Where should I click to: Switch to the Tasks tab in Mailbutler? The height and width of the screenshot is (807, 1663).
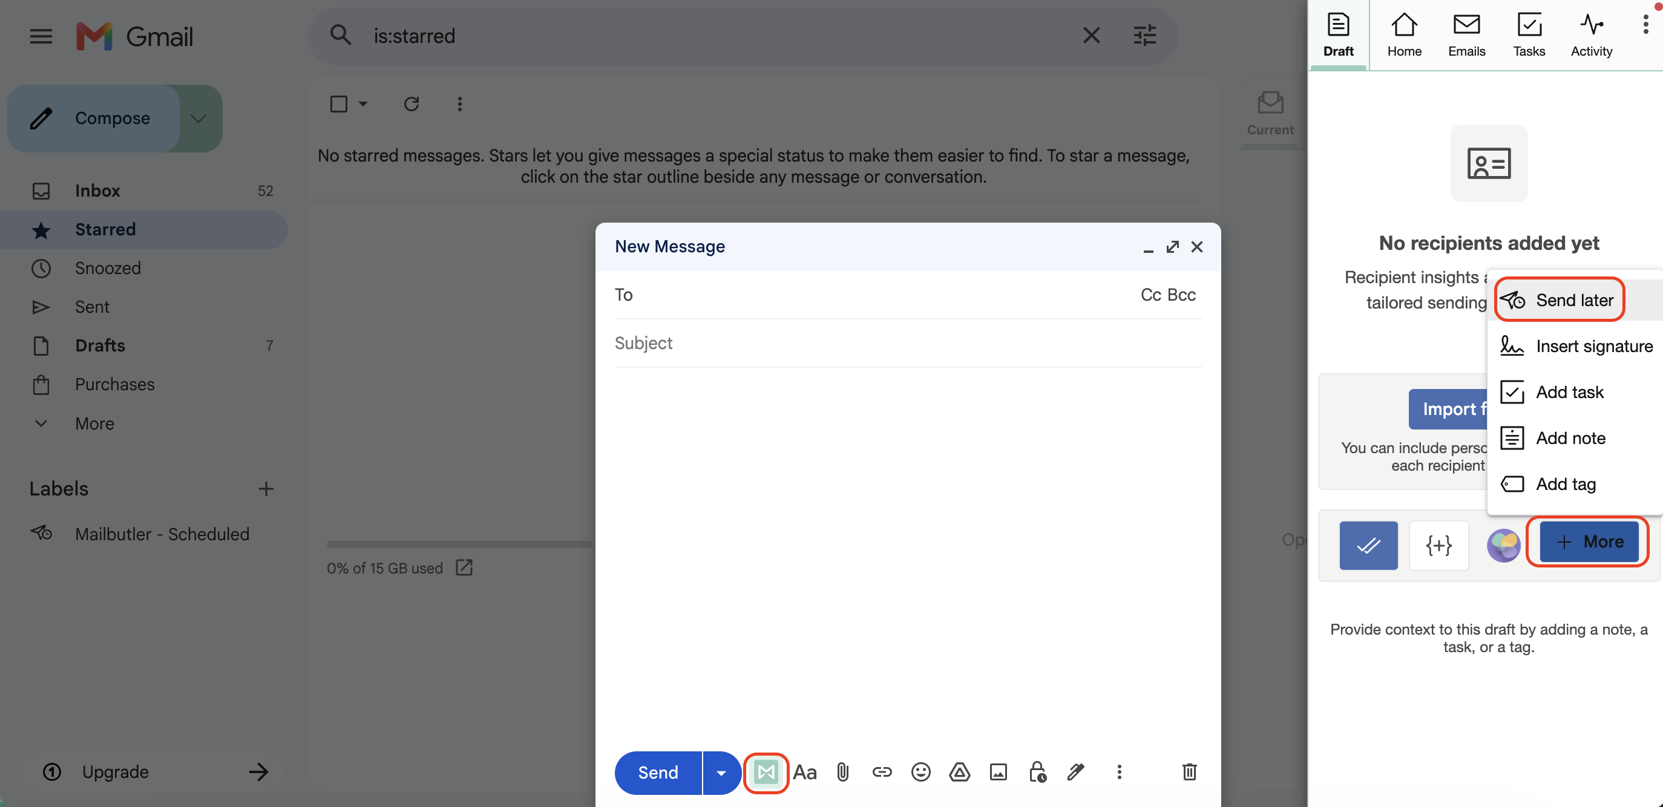click(x=1529, y=35)
